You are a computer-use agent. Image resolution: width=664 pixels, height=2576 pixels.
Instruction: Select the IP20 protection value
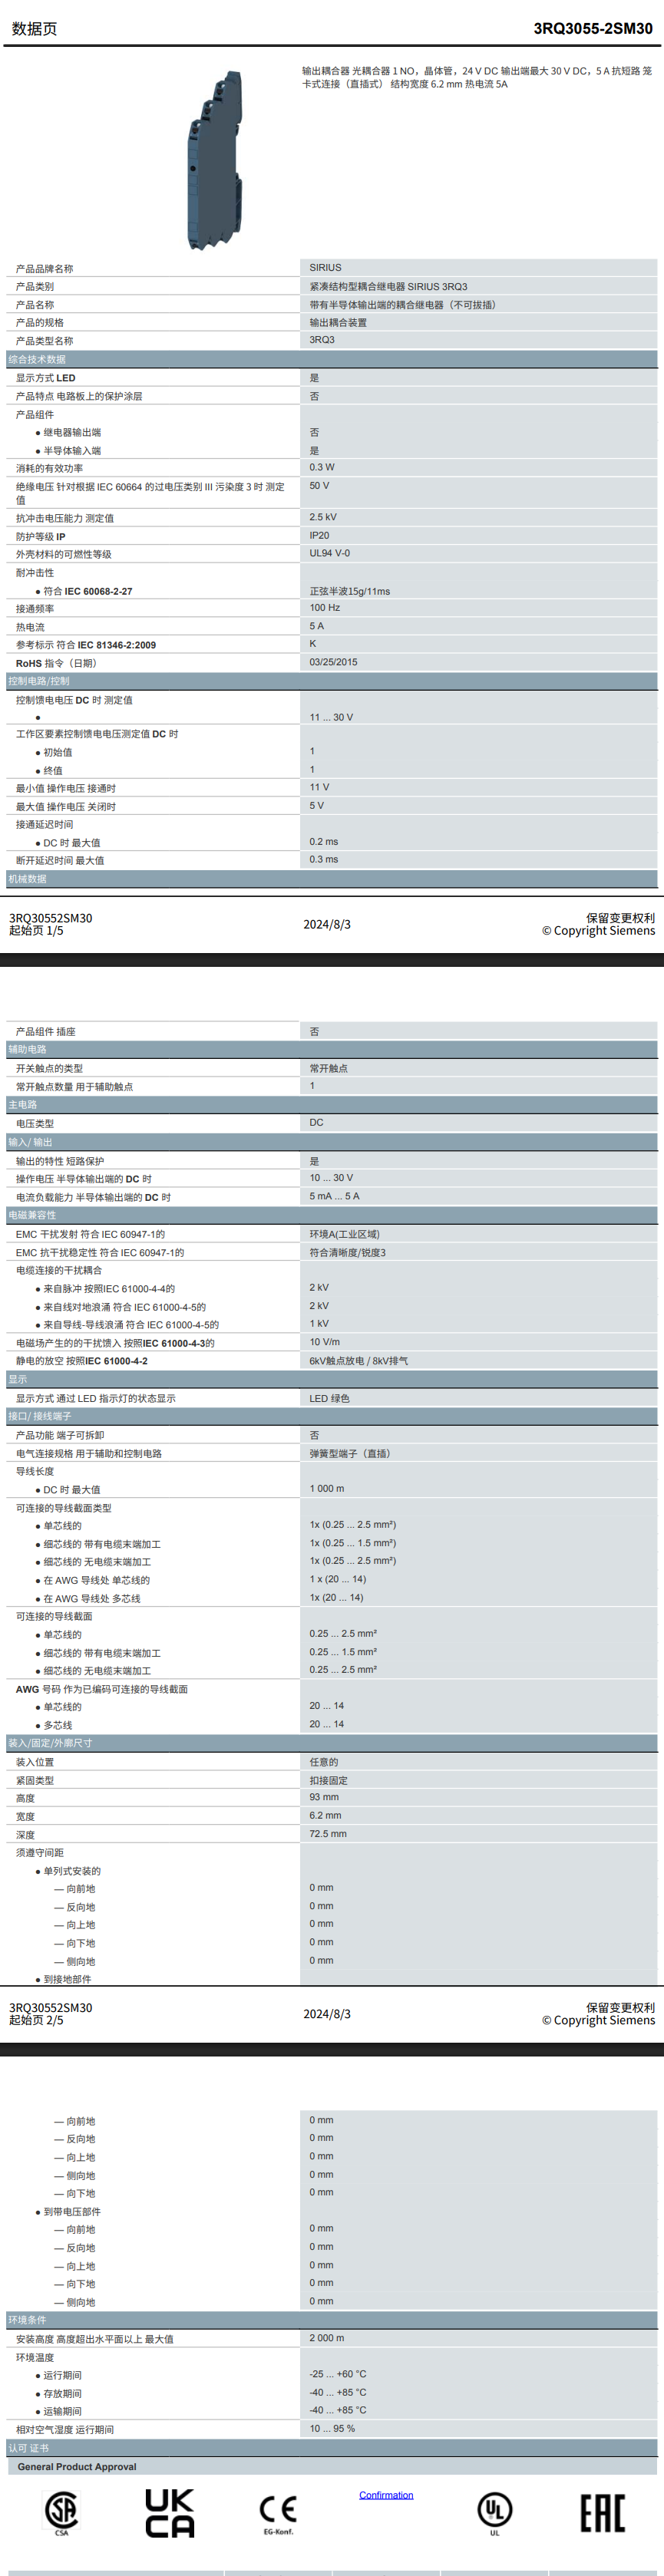(319, 535)
